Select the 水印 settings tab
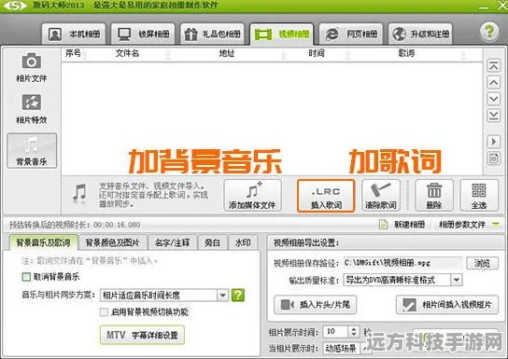Screen dimensions: 508x359 pos(243,242)
